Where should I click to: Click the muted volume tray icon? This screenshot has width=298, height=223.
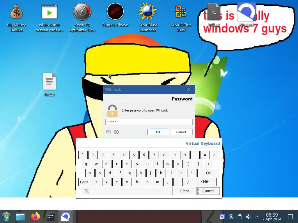[x=248, y=217]
